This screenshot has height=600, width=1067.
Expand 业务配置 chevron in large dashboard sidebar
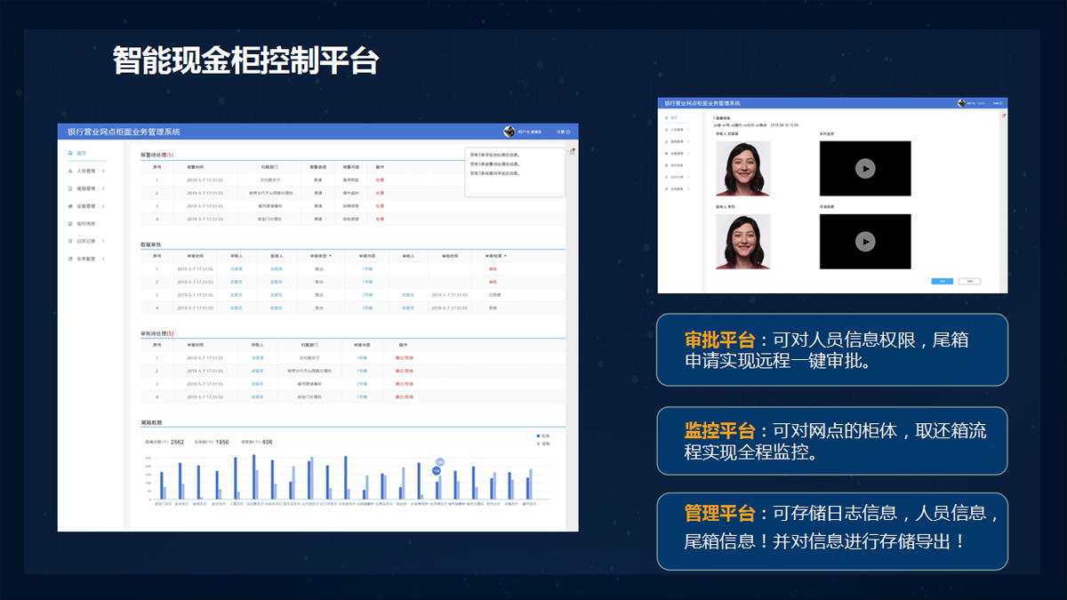(x=103, y=259)
